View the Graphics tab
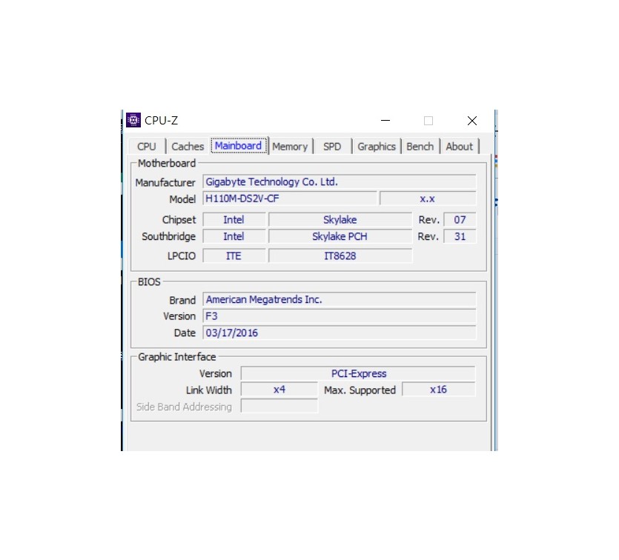Image resolution: width=619 pixels, height=560 pixels. pyautogui.click(x=377, y=147)
